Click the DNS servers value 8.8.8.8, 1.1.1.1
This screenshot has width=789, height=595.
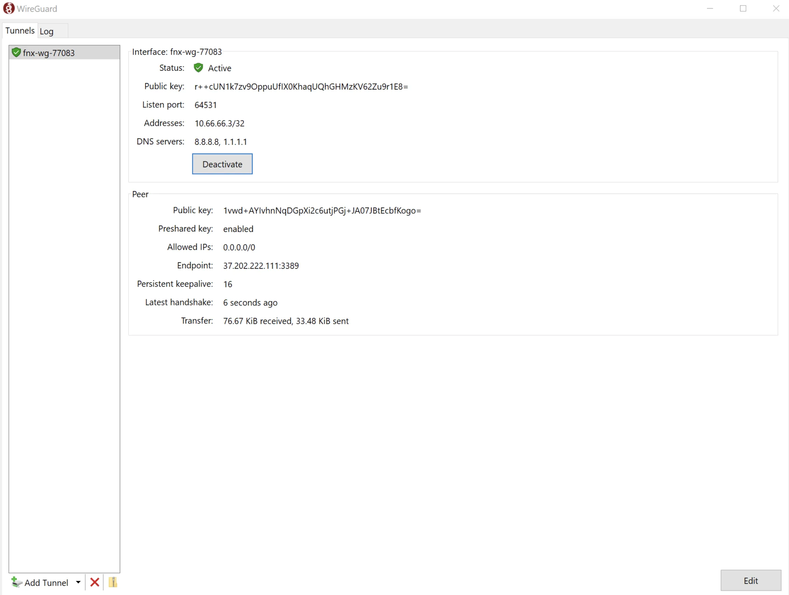pyautogui.click(x=220, y=142)
